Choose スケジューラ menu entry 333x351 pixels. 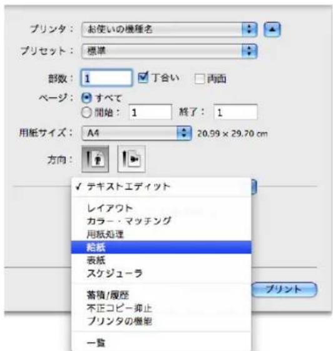161,274
